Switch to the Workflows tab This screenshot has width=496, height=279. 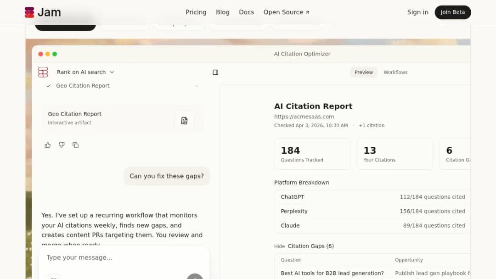395,73
